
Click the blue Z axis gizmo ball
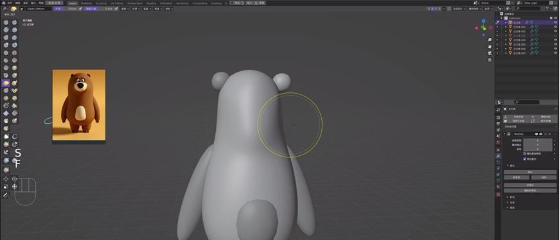[x=483, y=21]
